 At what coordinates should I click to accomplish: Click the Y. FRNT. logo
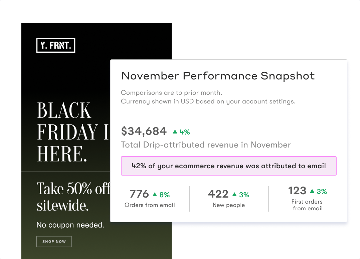(56, 45)
